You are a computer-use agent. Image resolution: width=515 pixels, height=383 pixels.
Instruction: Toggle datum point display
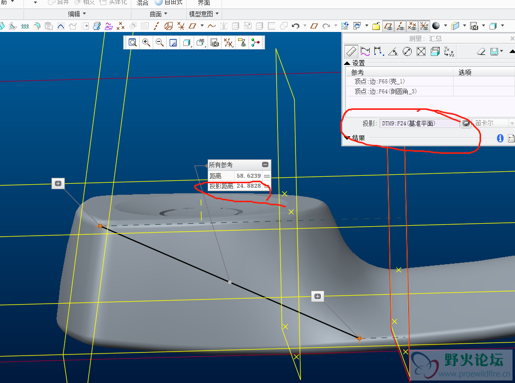click(412, 26)
